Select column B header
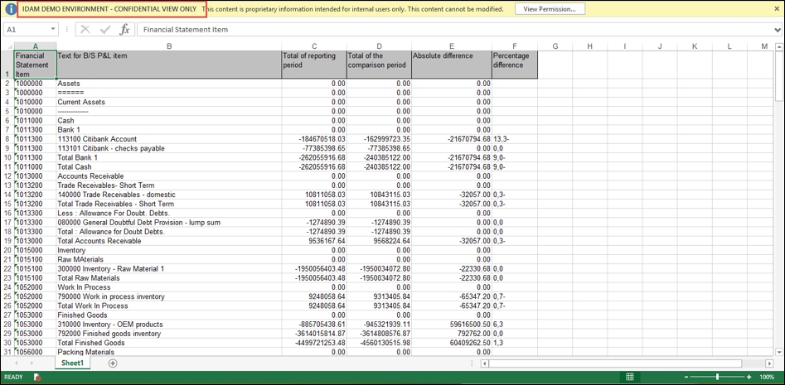The width and height of the screenshot is (785, 385). coord(169,46)
